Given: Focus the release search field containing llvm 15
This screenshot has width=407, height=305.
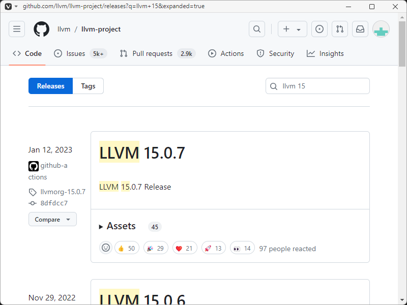Looking at the screenshot, I should (317, 86).
